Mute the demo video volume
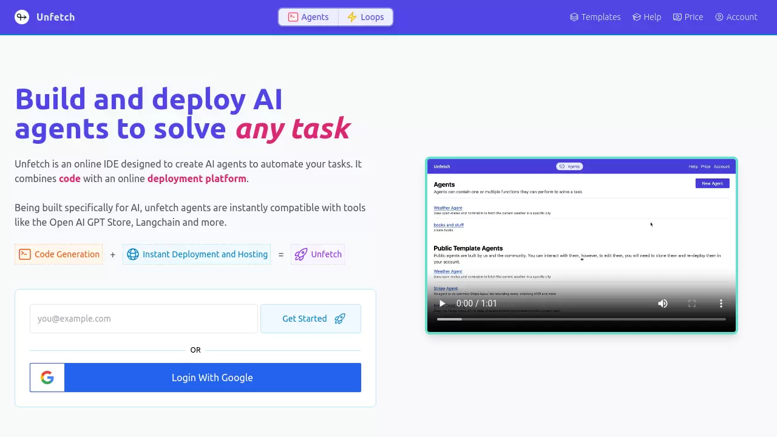777x437 pixels. click(663, 303)
